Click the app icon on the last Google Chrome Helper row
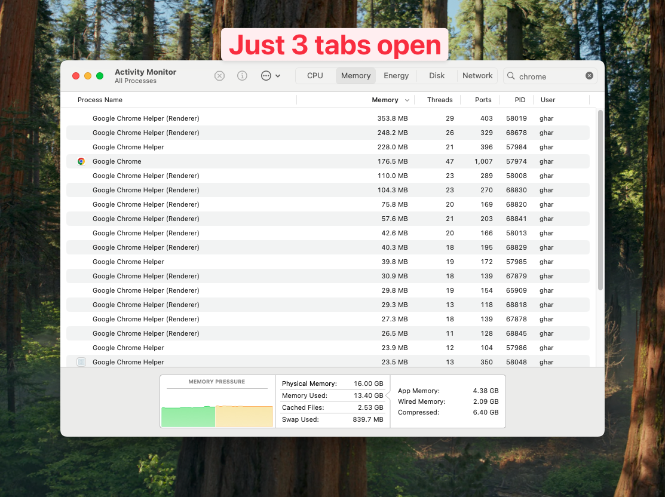665x497 pixels. 81,362
